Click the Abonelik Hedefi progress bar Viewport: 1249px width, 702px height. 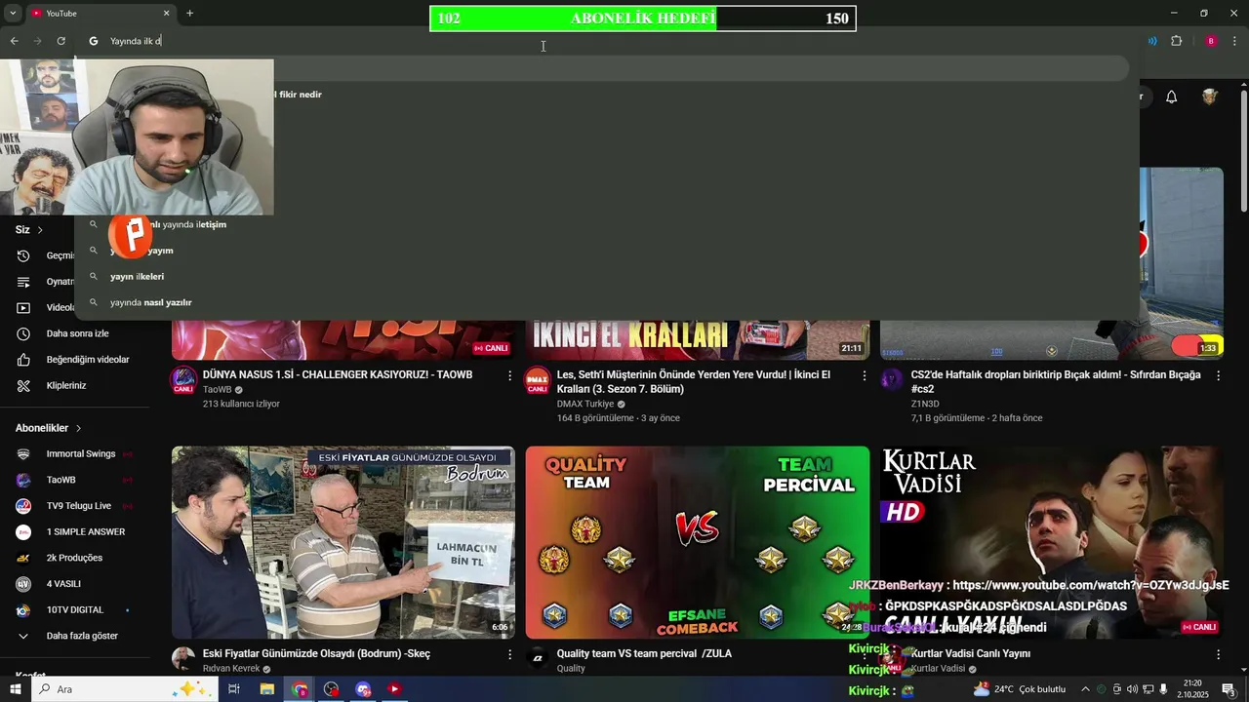pos(642,19)
